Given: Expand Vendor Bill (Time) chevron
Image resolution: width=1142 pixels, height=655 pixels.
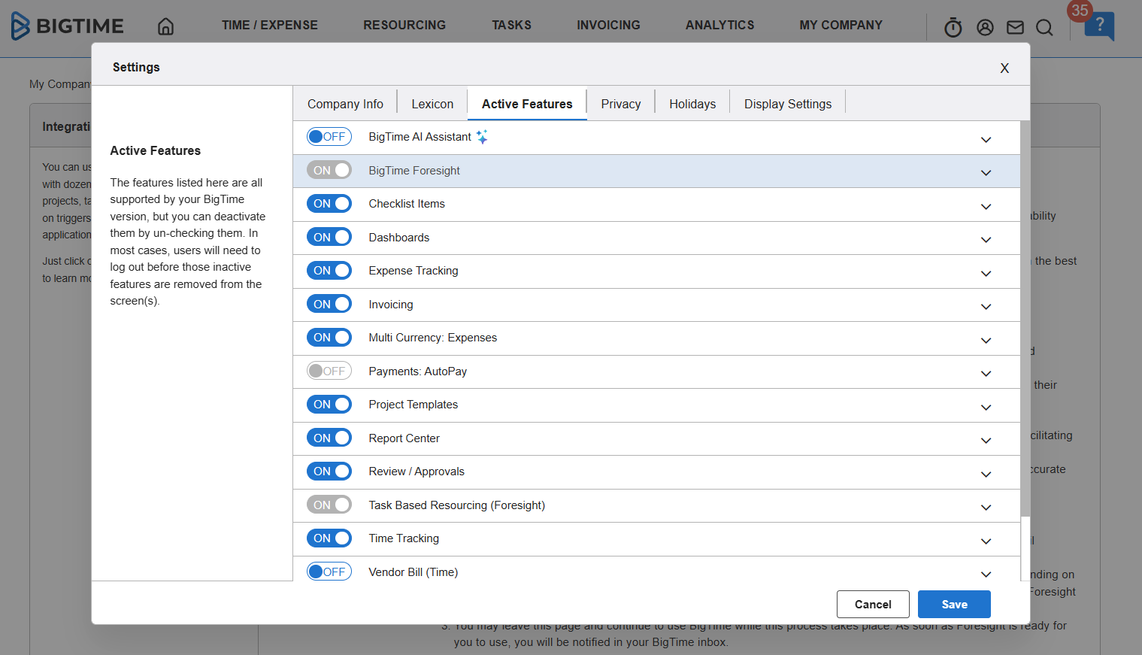Looking at the screenshot, I should coord(986,575).
